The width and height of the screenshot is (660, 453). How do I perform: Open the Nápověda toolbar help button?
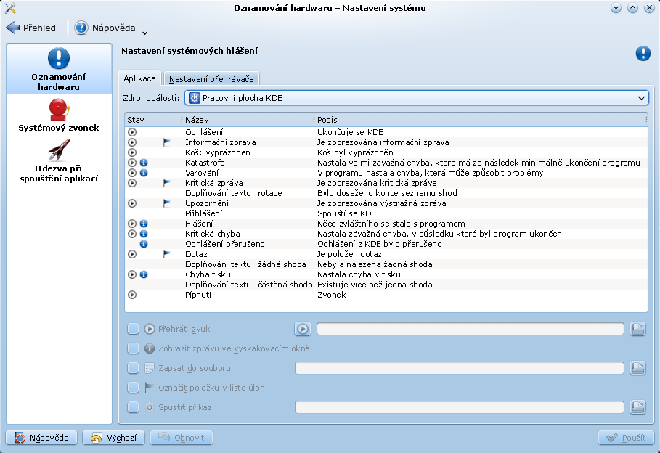tap(105, 28)
